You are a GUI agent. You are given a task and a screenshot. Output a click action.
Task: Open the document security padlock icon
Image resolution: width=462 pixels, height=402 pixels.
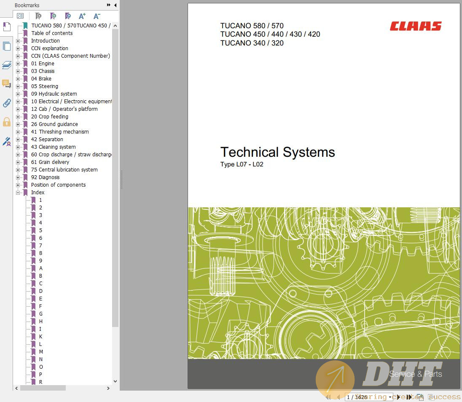click(x=7, y=122)
